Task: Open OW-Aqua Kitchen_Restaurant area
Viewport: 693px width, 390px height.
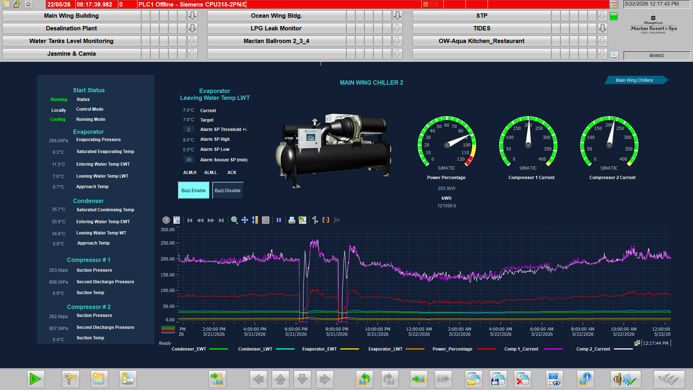Action: [482, 41]
